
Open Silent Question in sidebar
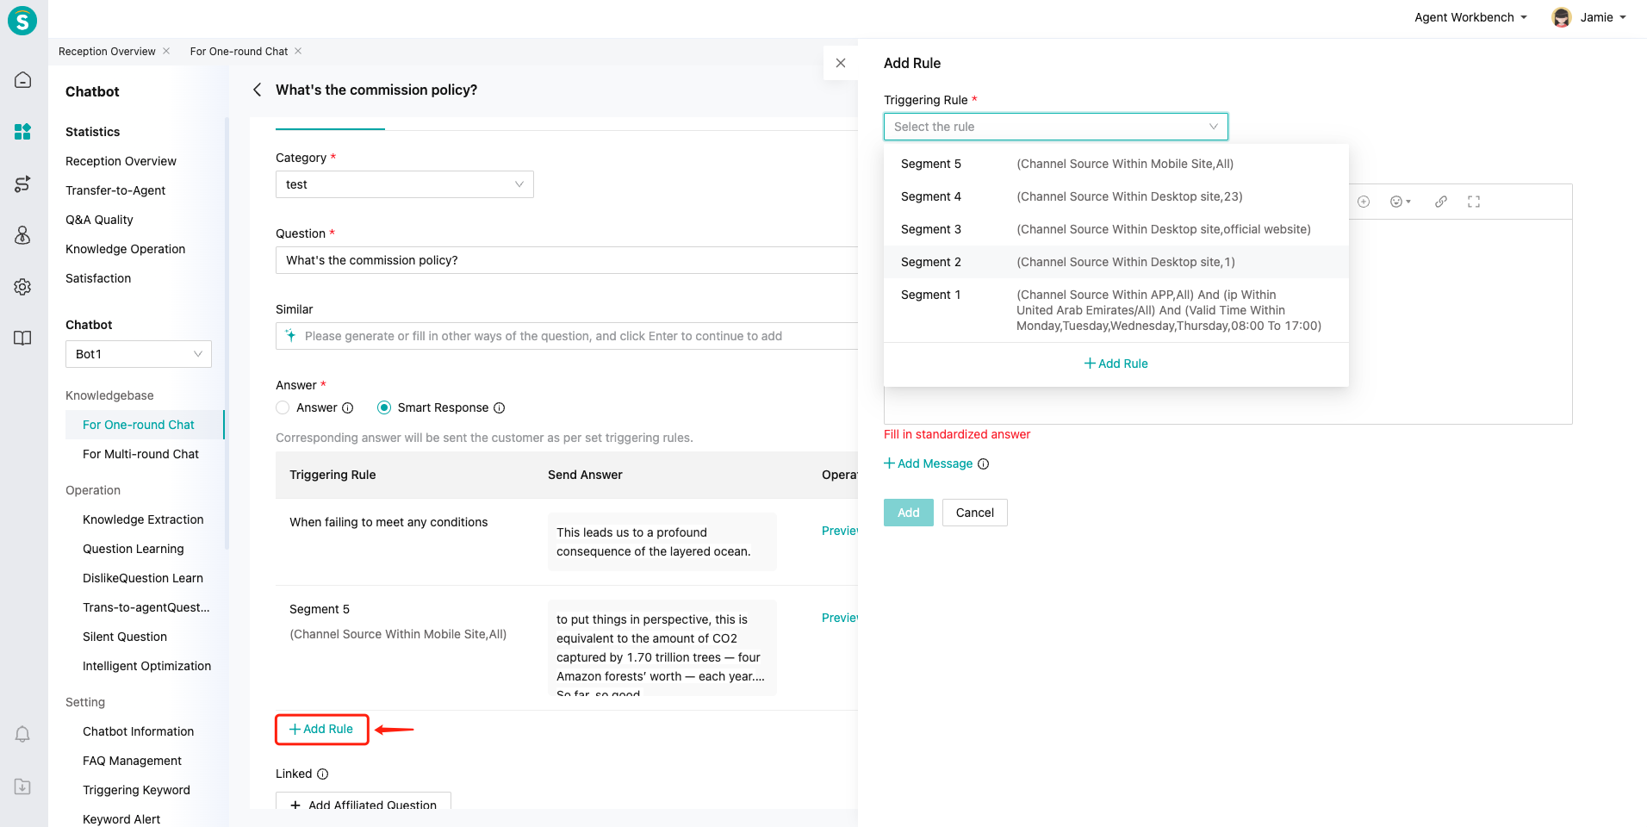(x=125, y=637)
